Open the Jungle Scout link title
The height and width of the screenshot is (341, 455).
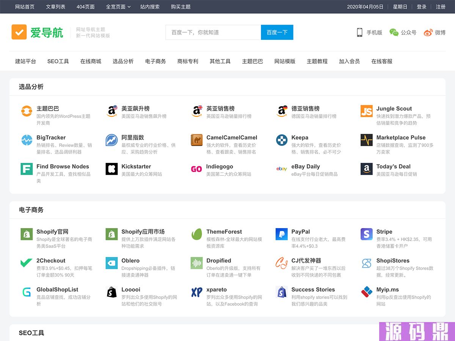394,109
